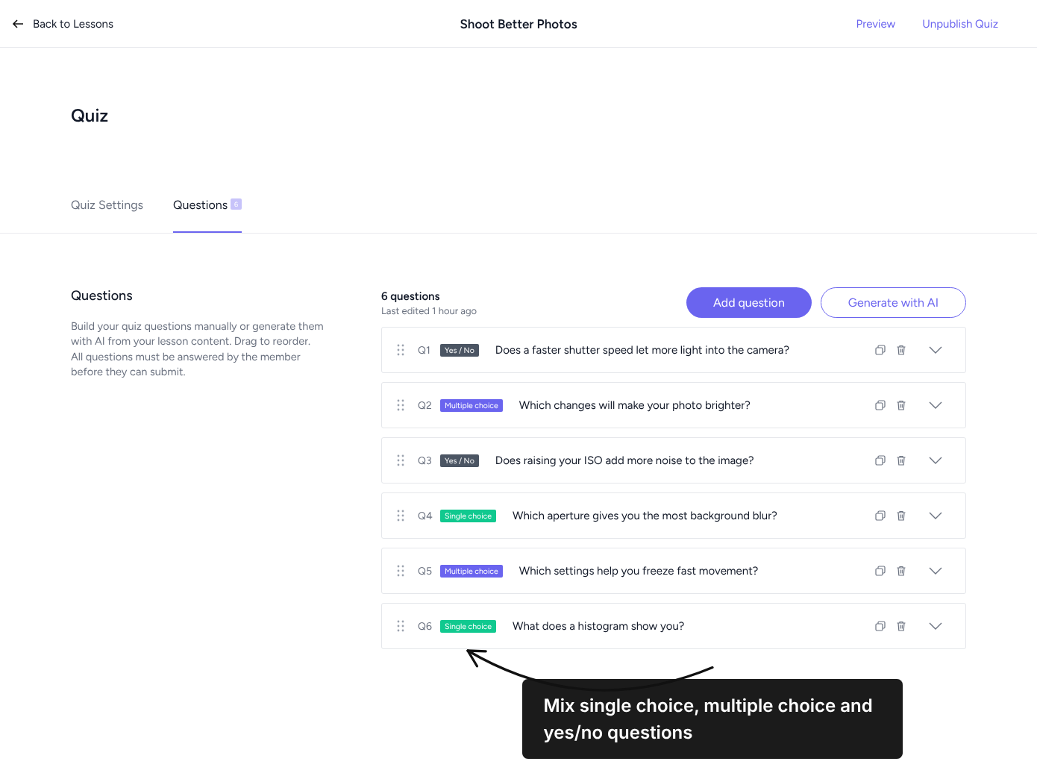Click Q1 Yes / No type badge
Viewport: 1037px width, 776px height.
pos(460,350)
